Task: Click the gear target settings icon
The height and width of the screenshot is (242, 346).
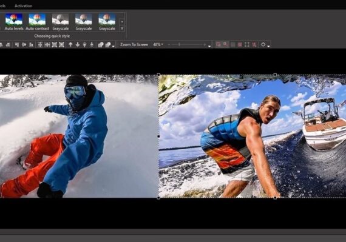Action: click(263, 45)
